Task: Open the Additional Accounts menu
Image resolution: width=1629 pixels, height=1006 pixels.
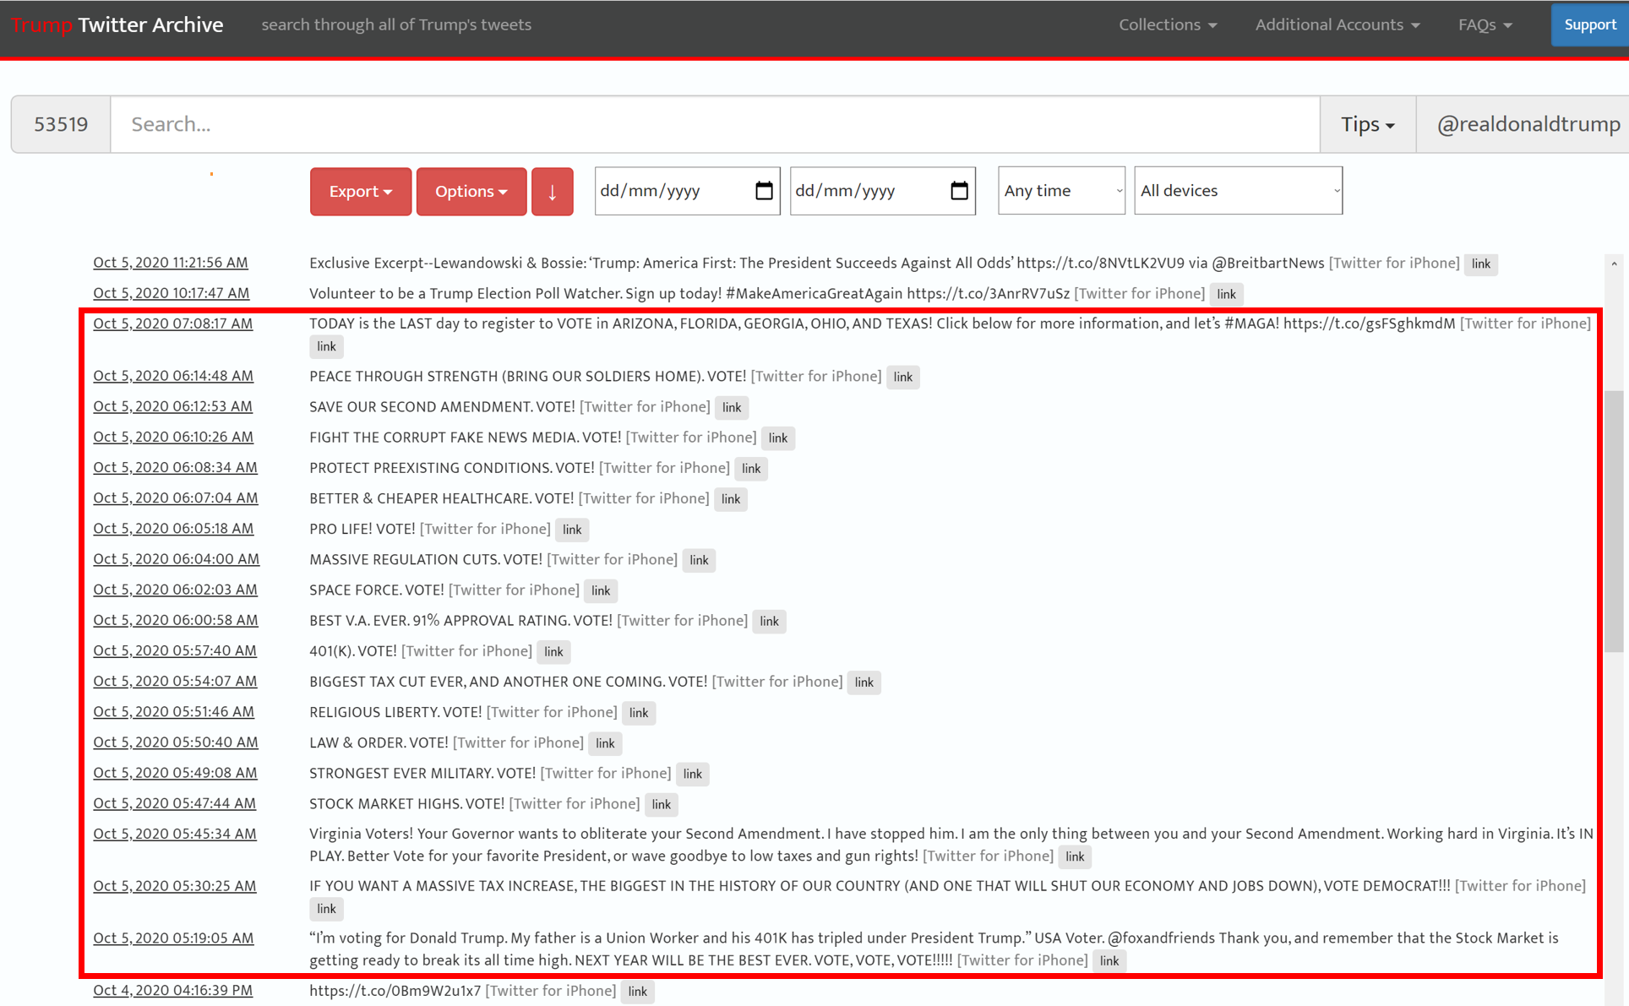Action: pos(1337,24)
